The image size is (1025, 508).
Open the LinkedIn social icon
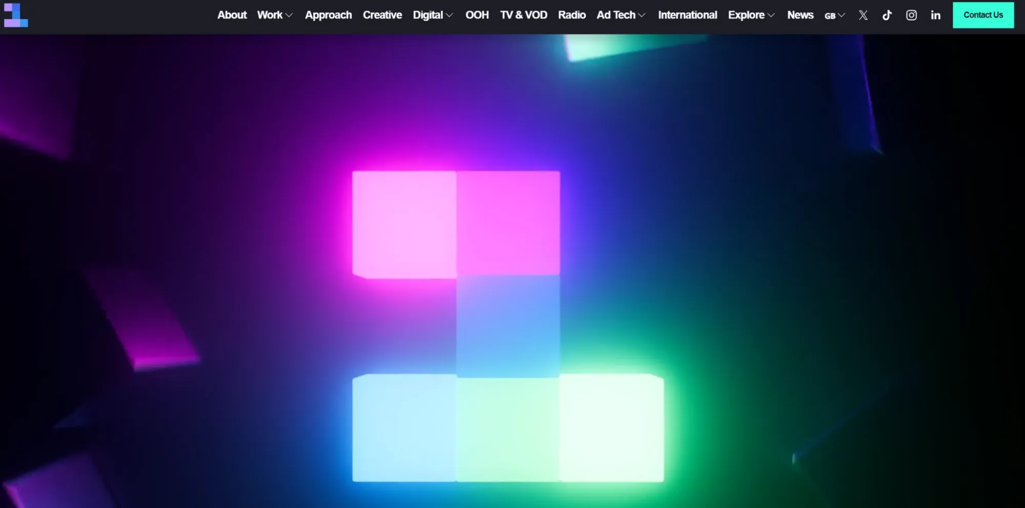(936, 15)
